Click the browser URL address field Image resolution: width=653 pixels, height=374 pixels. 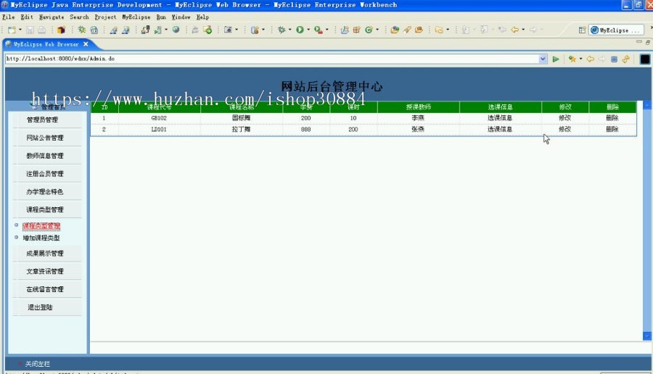click(x=271, y=59)
